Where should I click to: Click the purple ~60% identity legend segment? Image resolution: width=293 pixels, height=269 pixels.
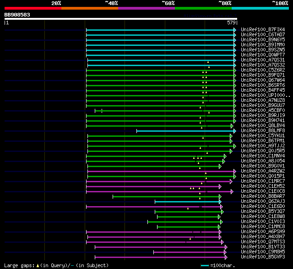(146, 8)
